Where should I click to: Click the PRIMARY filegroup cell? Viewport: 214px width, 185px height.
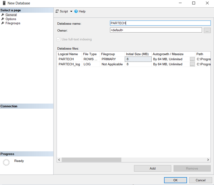click(112, 59)
